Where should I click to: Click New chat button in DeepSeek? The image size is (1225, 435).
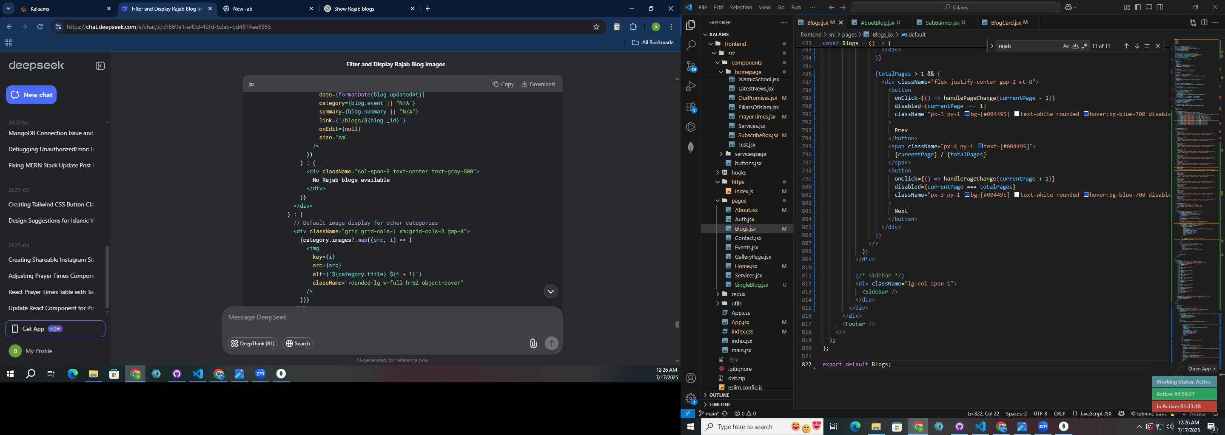(x=31, y=95)
